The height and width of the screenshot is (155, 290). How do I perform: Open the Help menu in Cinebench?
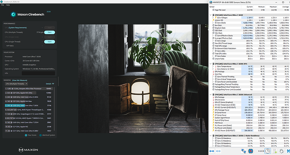[8, 5]
